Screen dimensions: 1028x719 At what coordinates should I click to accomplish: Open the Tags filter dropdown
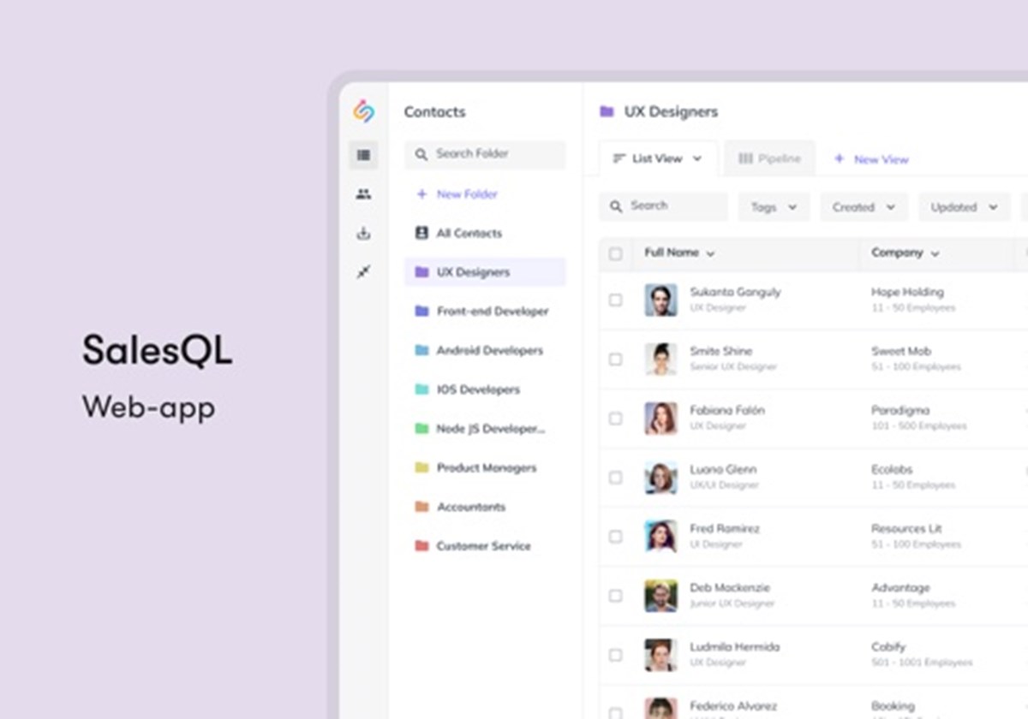774,207
